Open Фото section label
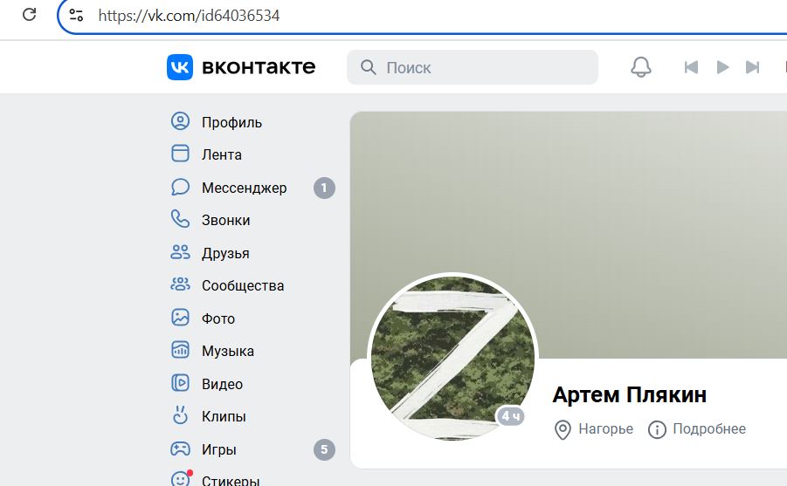The height and width of the screenshot is (486, 787). 218,318
